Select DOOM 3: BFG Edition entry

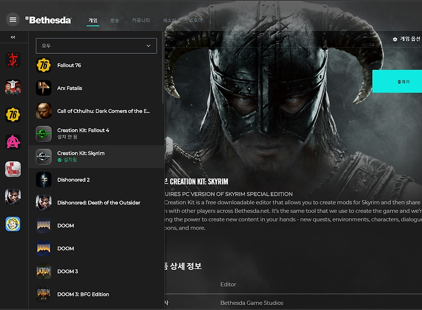click(x=97, y=294)
